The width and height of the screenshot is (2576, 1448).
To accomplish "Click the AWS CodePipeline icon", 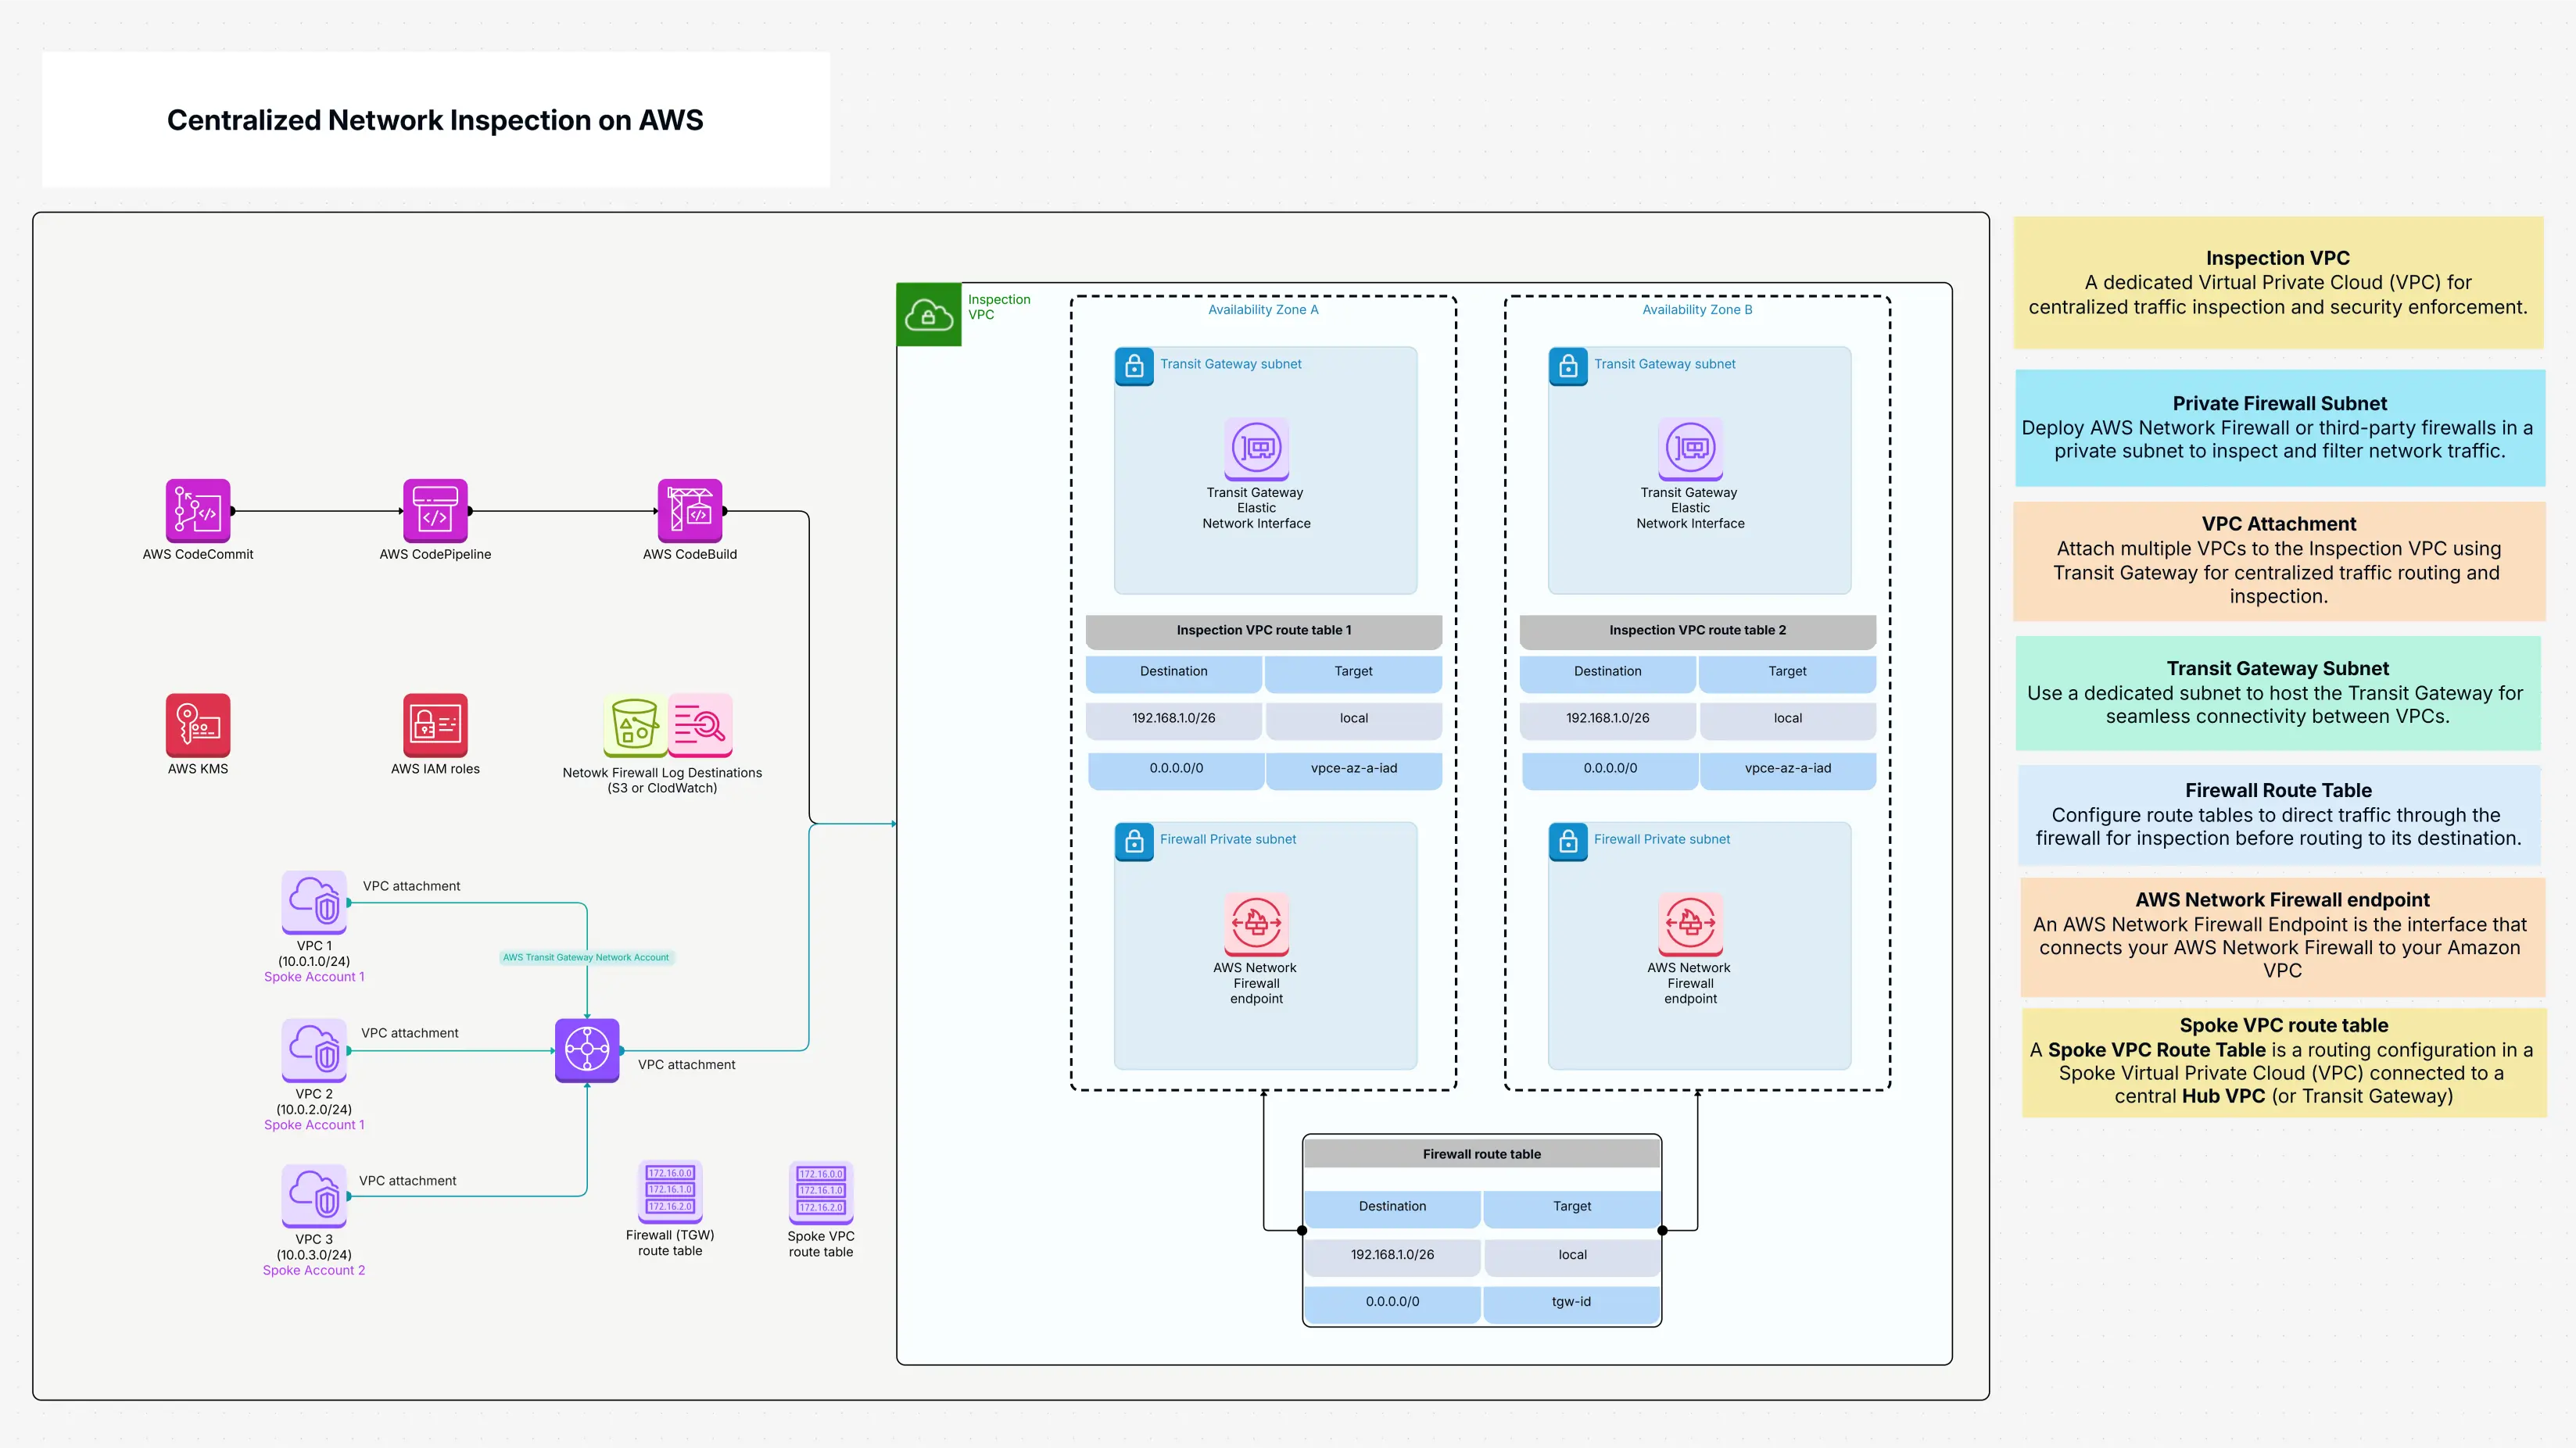I will [435, 512].
